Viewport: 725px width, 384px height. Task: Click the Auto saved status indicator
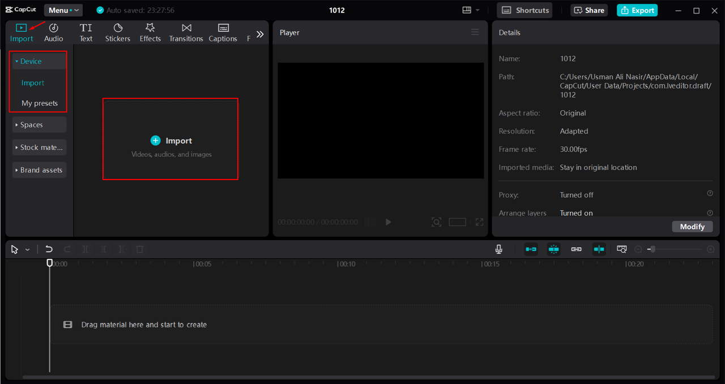pos(135,10)
